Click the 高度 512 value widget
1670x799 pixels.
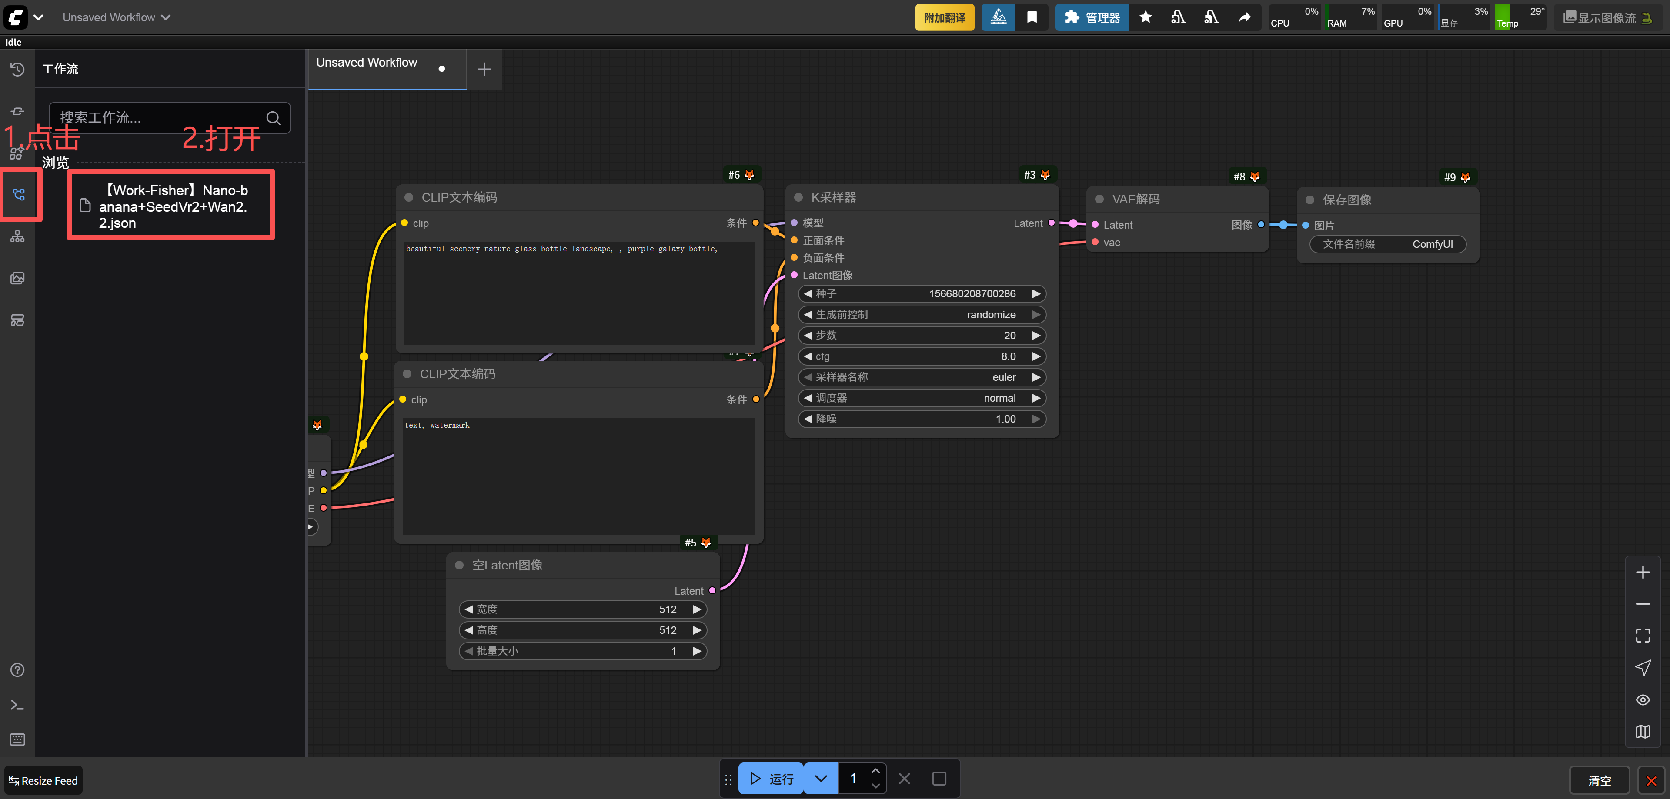click(583, 630)
